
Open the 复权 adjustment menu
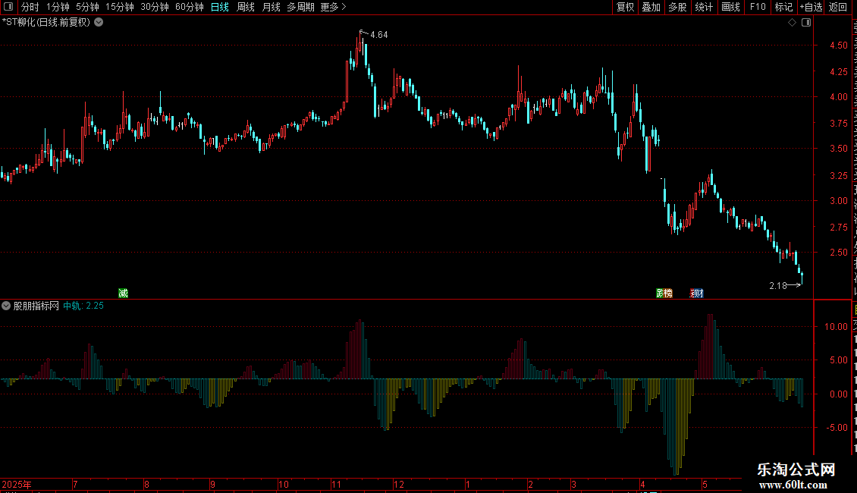[x=625, y=7]
